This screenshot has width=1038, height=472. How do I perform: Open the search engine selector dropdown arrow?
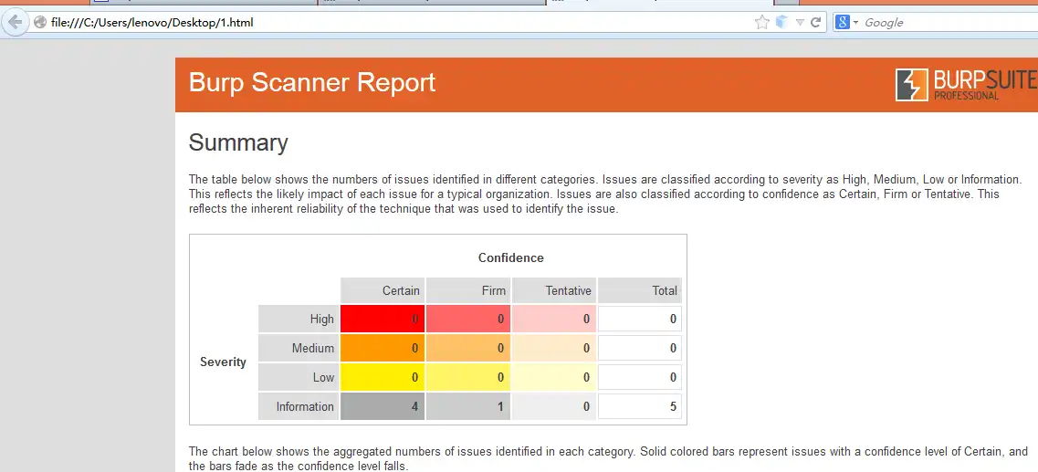pyautogui.click(x=855, y=23)
